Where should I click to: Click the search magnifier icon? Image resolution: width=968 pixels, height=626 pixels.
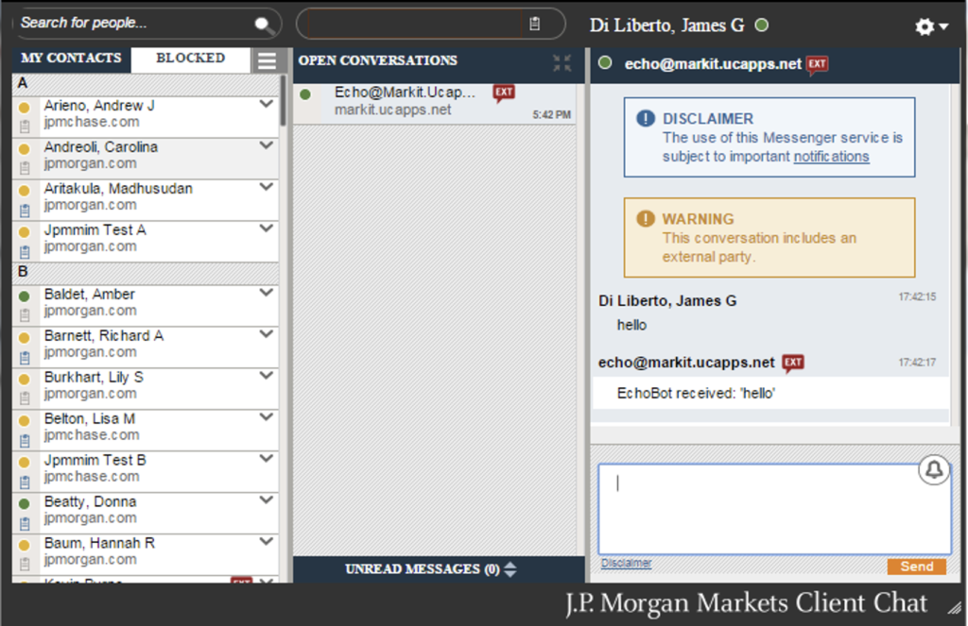point(265,25)
